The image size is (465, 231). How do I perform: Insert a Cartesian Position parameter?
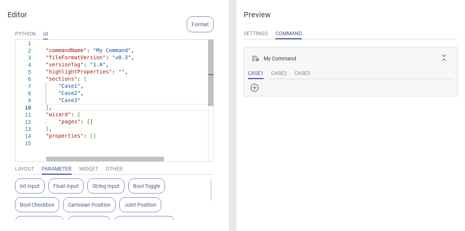point(89,205)
